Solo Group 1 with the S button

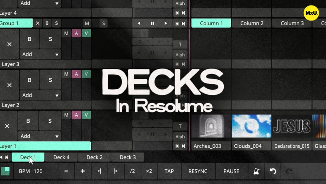[56, 23]
